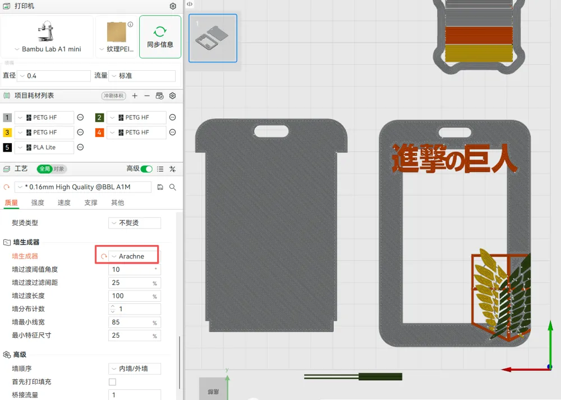
Task: Edit the 墙过渡阈值角度 field
Action: [x=135, y=270]
